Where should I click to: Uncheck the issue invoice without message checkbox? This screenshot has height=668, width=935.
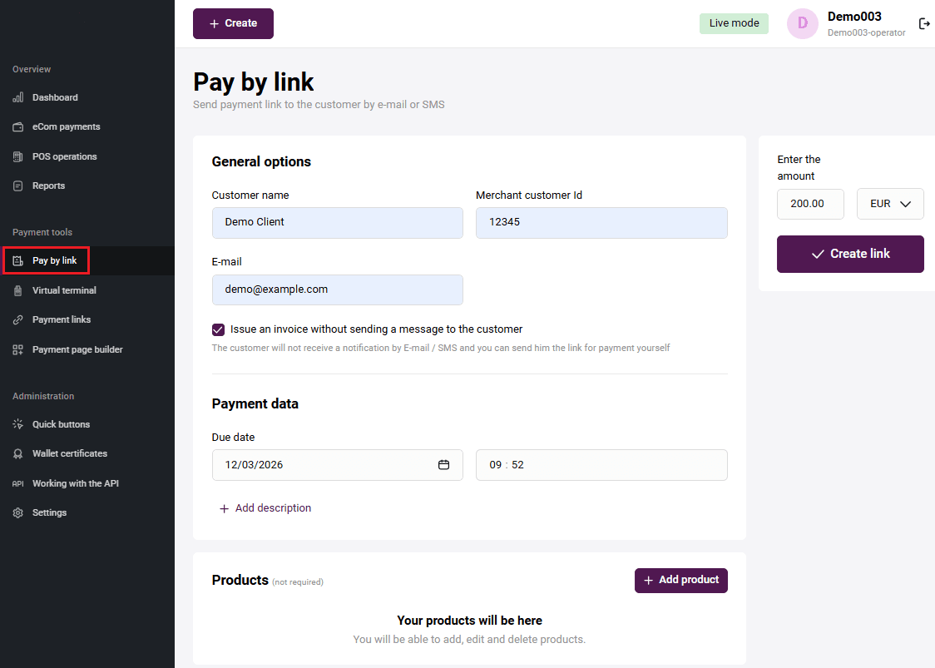point(219,329)
